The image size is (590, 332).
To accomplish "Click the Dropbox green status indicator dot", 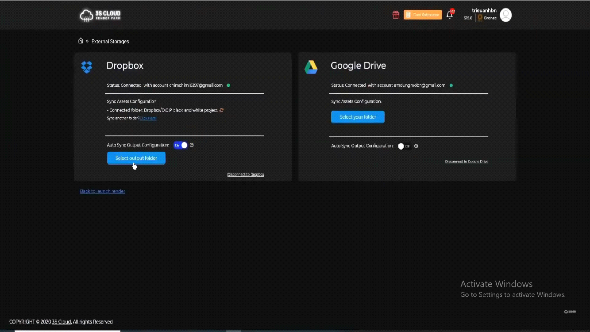I will coord(228,85).
